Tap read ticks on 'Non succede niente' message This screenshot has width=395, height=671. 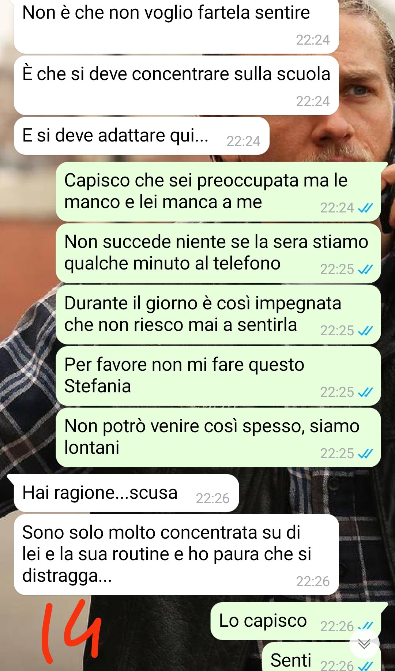365,269
